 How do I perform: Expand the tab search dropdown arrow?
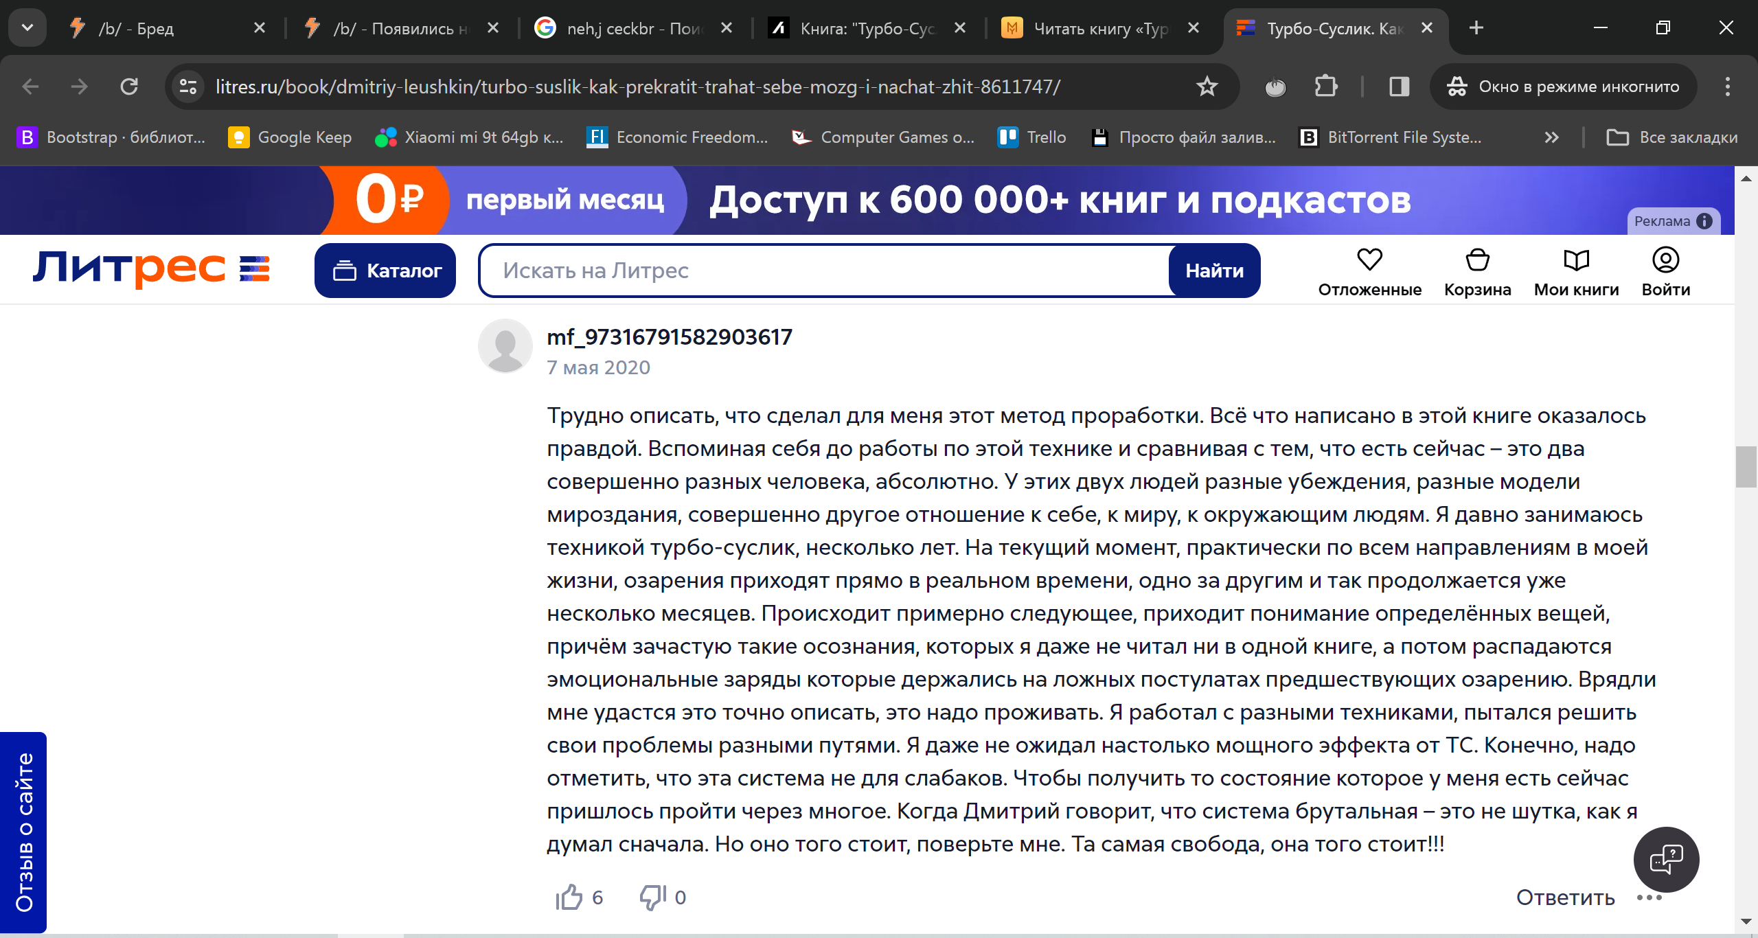27,28
